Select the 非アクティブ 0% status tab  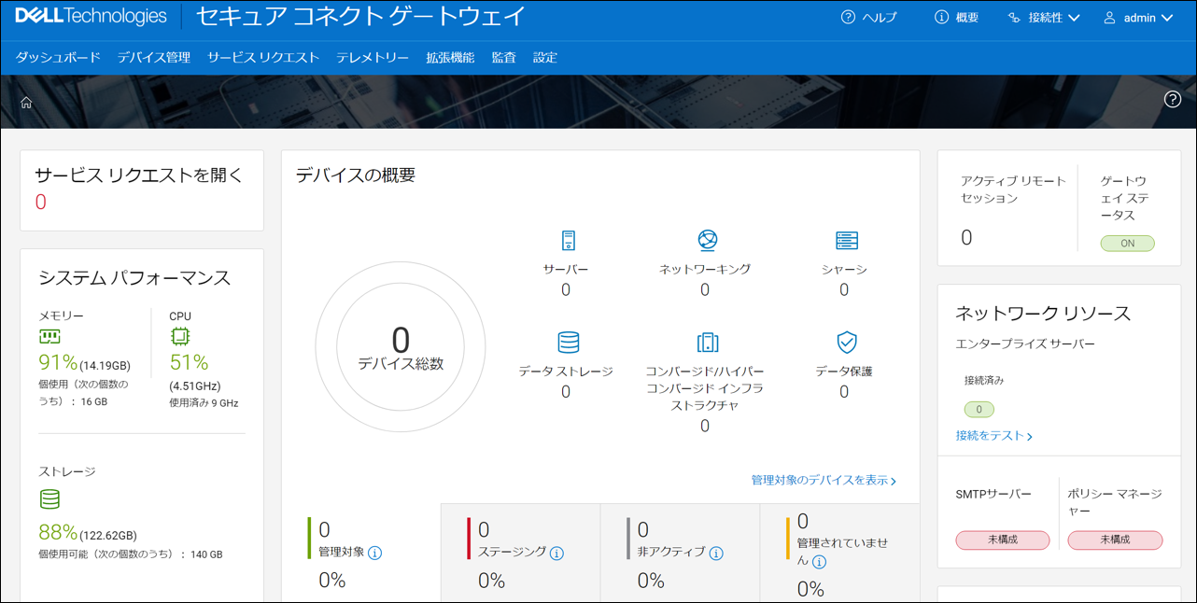pos(680,553)
